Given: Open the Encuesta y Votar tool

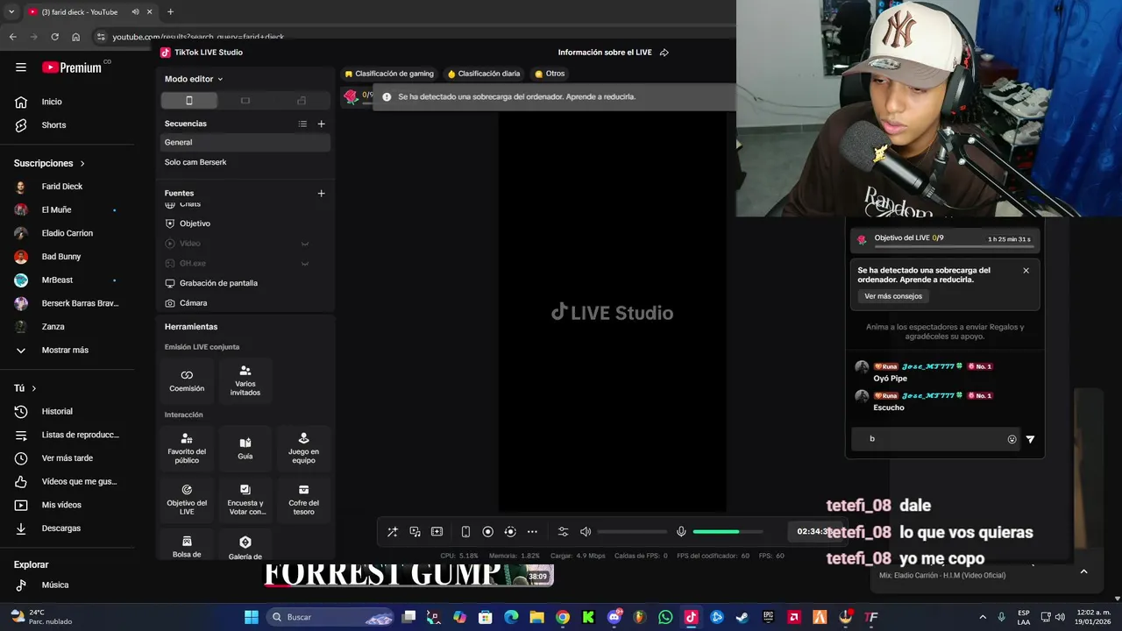Looking at the screenshot, I should coord(245,500).
